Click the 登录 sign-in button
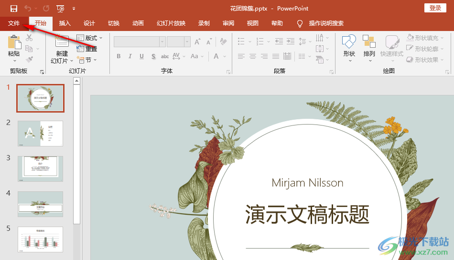The height and width of the screenshot is (260, 454). pyautogui.click(x=435, y=8)
